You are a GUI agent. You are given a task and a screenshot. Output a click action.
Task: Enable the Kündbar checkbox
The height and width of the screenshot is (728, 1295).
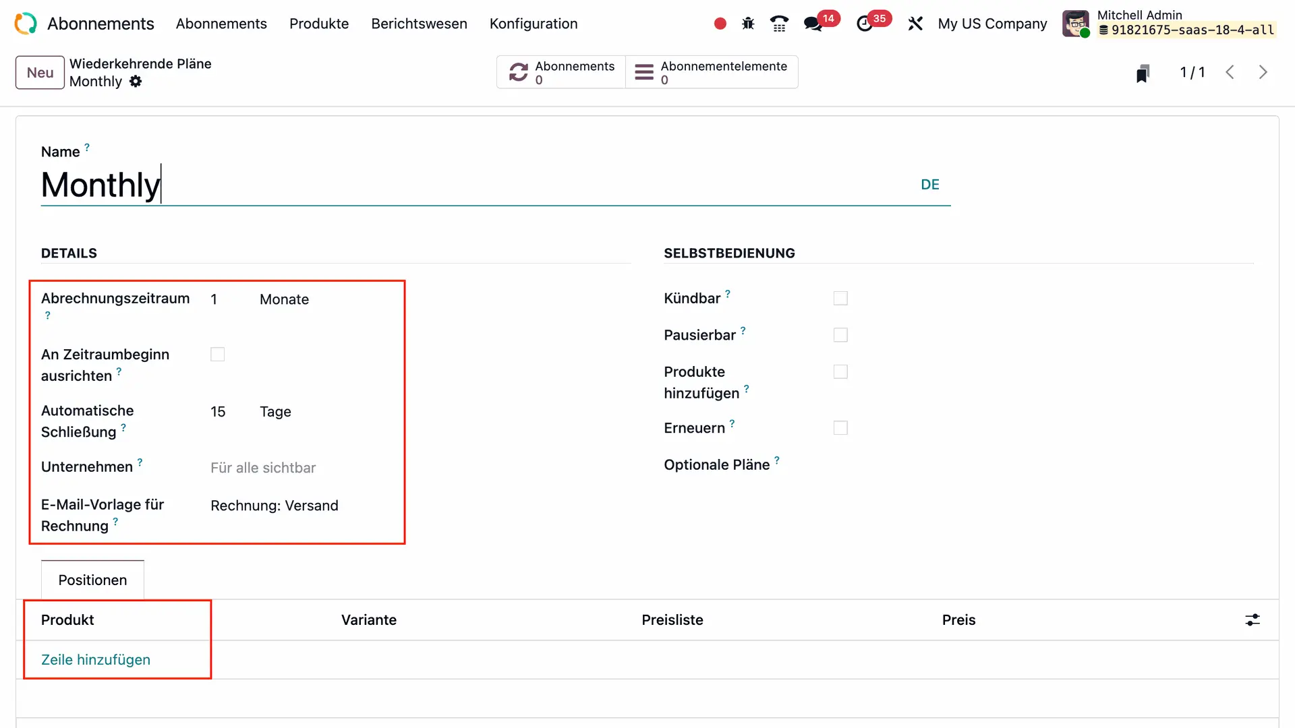[x=840, y=298]
